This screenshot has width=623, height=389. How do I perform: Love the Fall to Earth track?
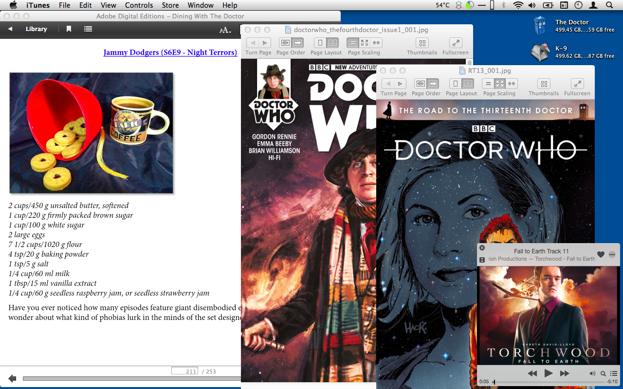601,254
